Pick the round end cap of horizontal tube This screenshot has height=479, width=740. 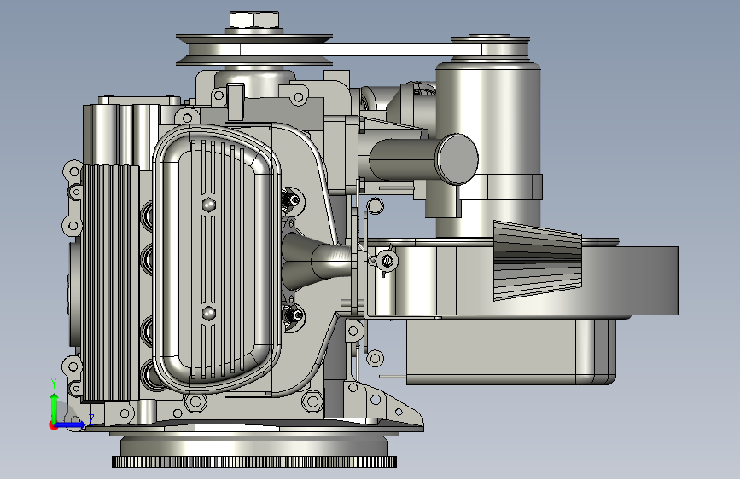pos(457,159)
